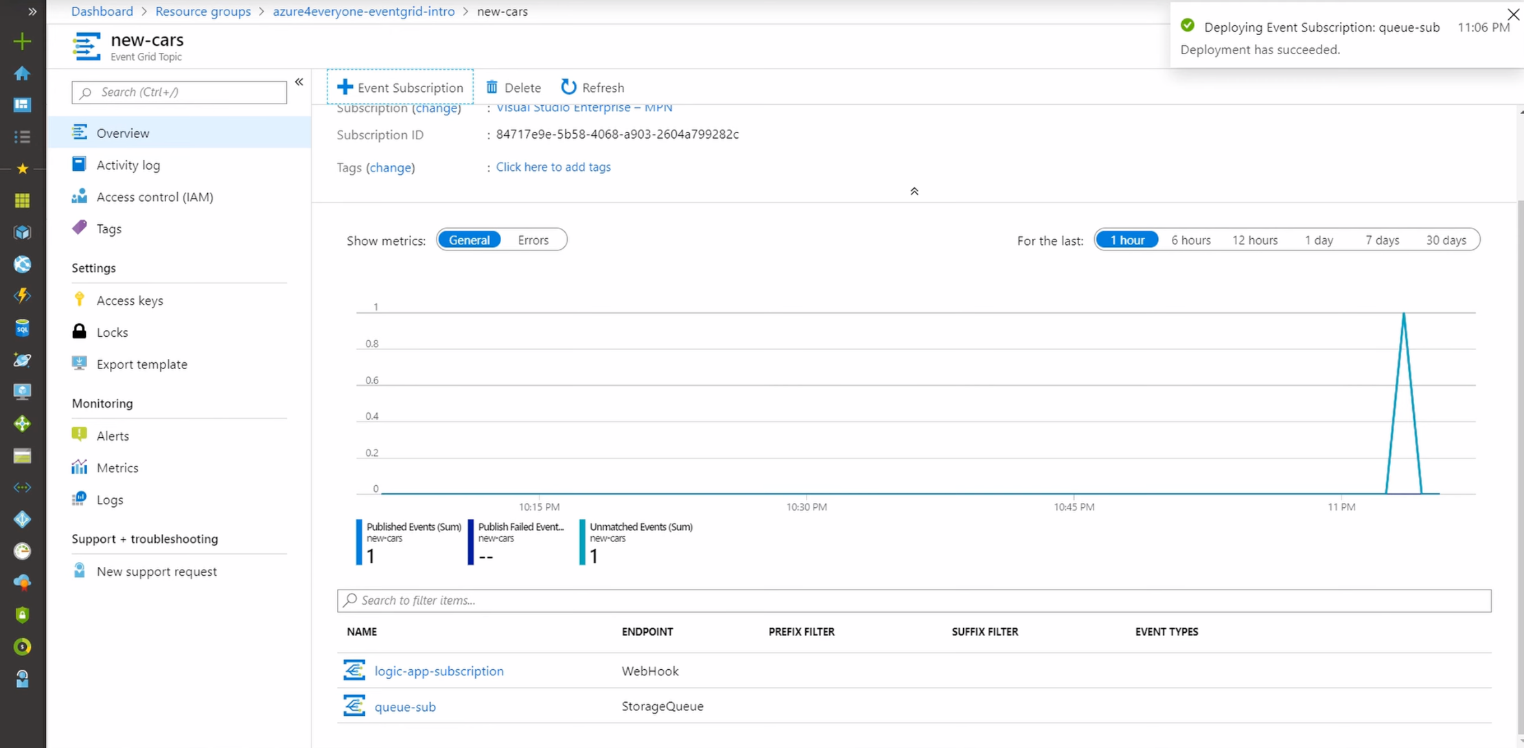Collapse the essentials section with double chevron
This screenshot has width=1524, height=748.
click(x=914, y=191)
